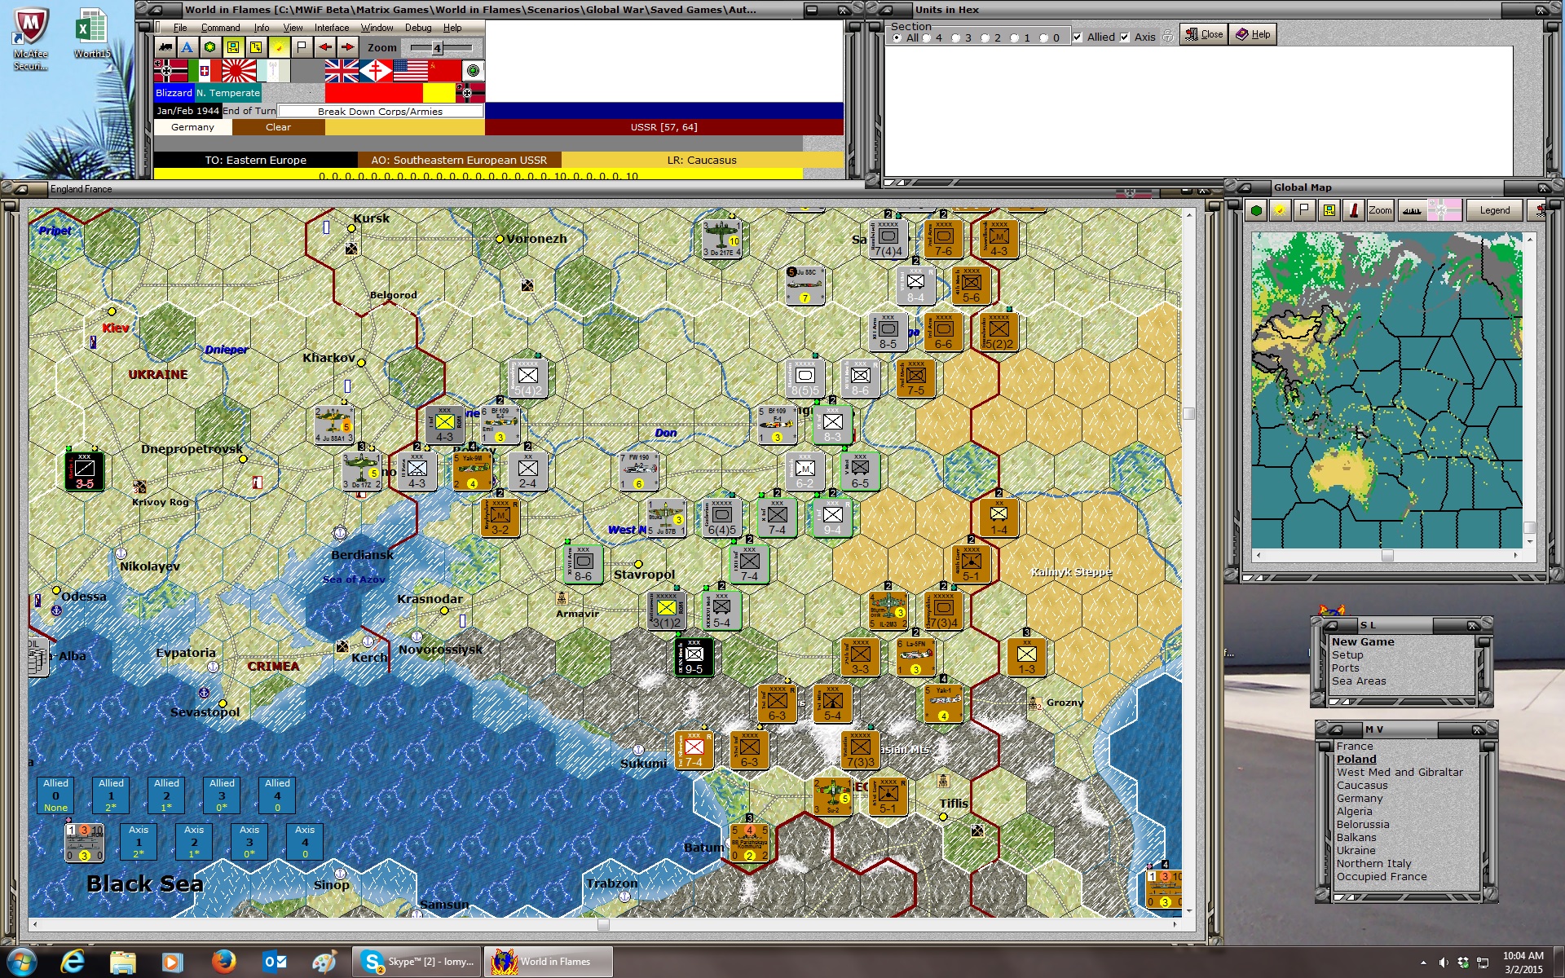The height and width of the screenshot is (978, 1565).
Task: Select the Japanese rising sun flag
Action: coord(239,71)
